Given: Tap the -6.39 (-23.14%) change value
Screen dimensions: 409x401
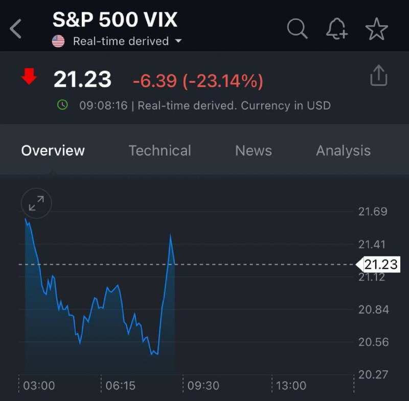Looking at the screenshot, I should click(198, 80).
